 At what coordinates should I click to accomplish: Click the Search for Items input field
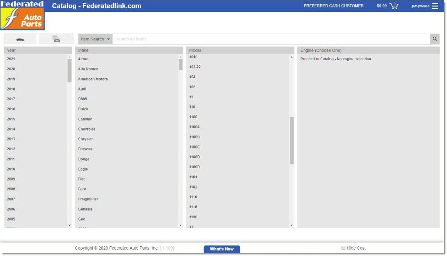tap(271, 39)
